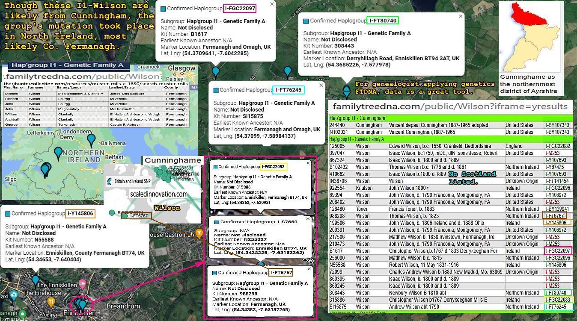
Task: Select Edward Wilson Cranfield Bedfordshire ancestor cell
Action: pos(440,146)
